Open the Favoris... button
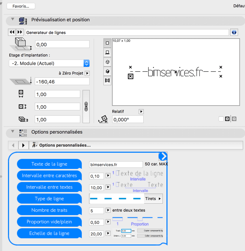 coord(21,6)
